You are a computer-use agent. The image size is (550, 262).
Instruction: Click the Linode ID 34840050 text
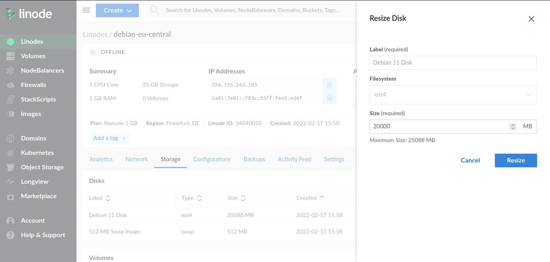point(235,123)
